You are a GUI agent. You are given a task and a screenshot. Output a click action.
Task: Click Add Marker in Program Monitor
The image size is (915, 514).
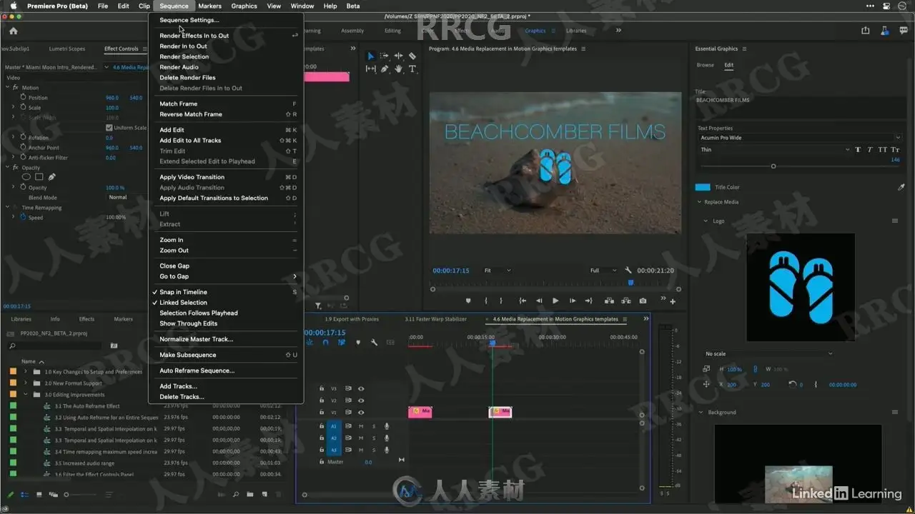(x=468, y=301)
